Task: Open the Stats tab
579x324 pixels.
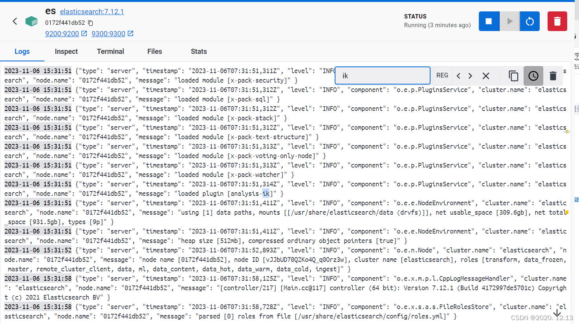Action: (x=199, y=52)
